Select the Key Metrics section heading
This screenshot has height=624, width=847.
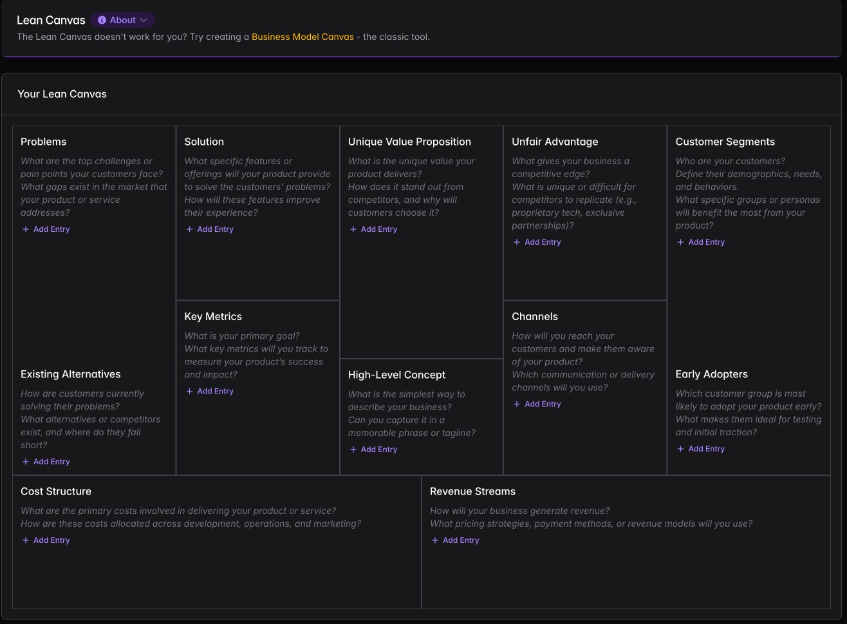(213, 317)
